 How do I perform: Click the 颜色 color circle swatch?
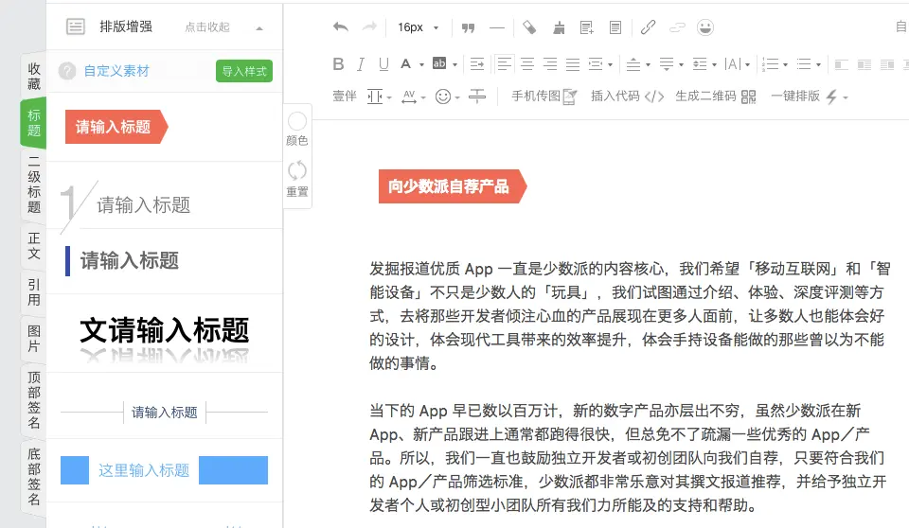[297, 121]
